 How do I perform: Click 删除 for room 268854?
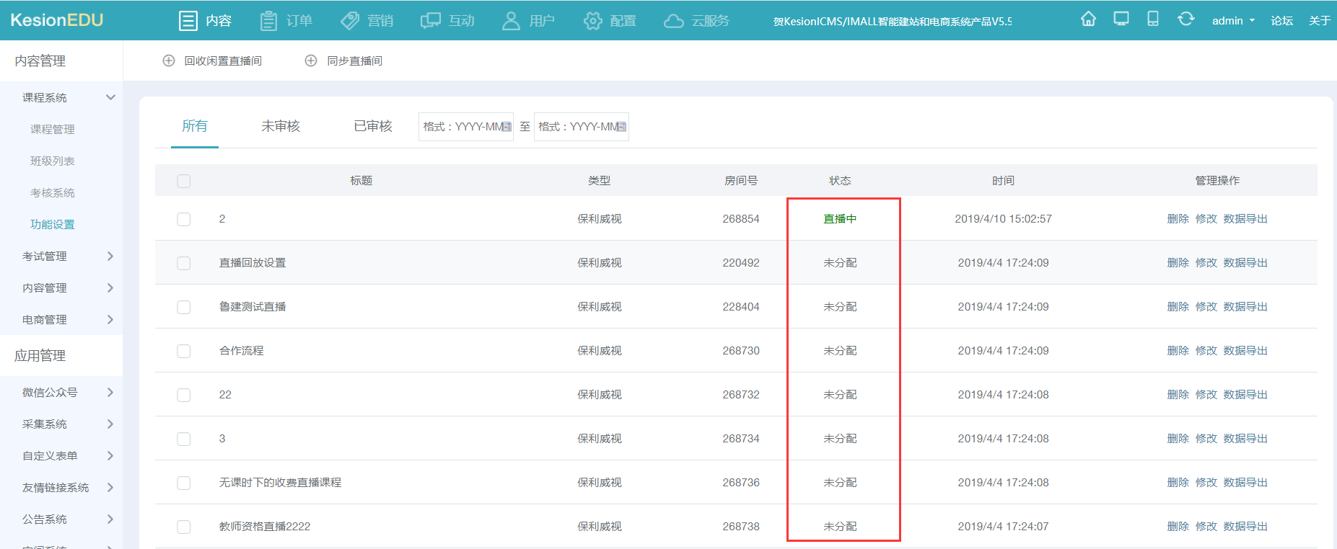pyautogui.click(x=1178, y=219)
